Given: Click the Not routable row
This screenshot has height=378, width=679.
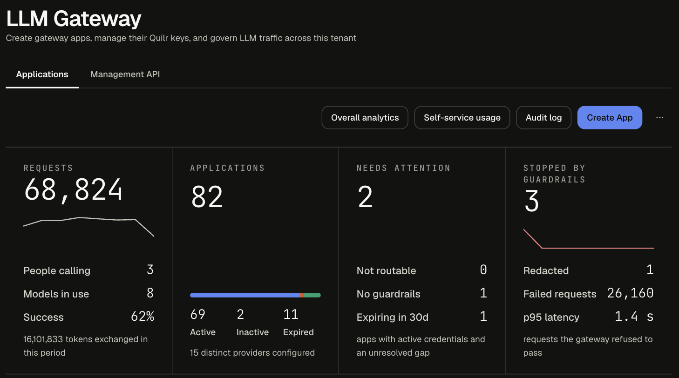Looking at the screenshot, I should click(422, 270).
